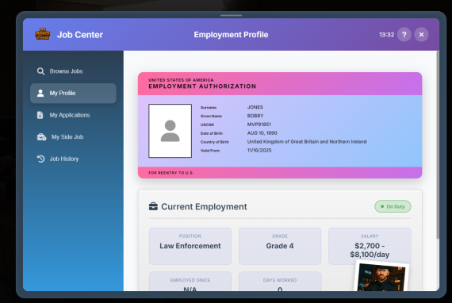This screenshot has height=303, width=452.
Task: Click the Job History clock icon
Action: click(40, 159)
